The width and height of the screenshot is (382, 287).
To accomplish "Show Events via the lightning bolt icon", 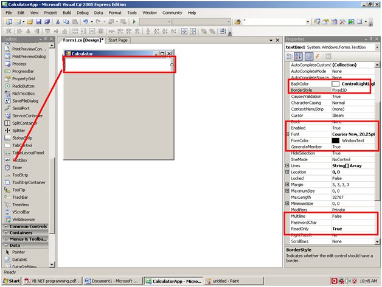I will click(x=318, y=57).
